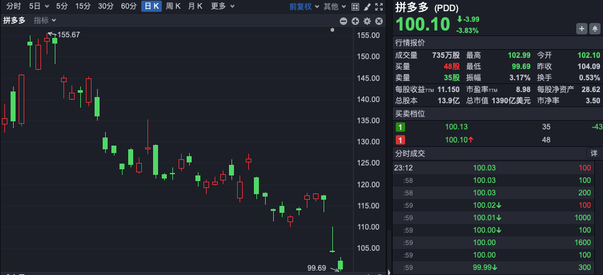Open the 更多 timeframe dropdown
The image size is (603, 275).
pos(222,6)
